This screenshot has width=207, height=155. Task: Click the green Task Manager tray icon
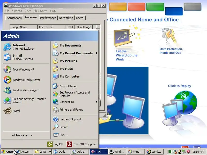point(170,152)
